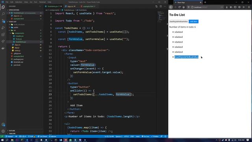This screenshot has height=142, width=252.
Task: Open the Manage gear icon in VS Code
Action: point(3,131)
